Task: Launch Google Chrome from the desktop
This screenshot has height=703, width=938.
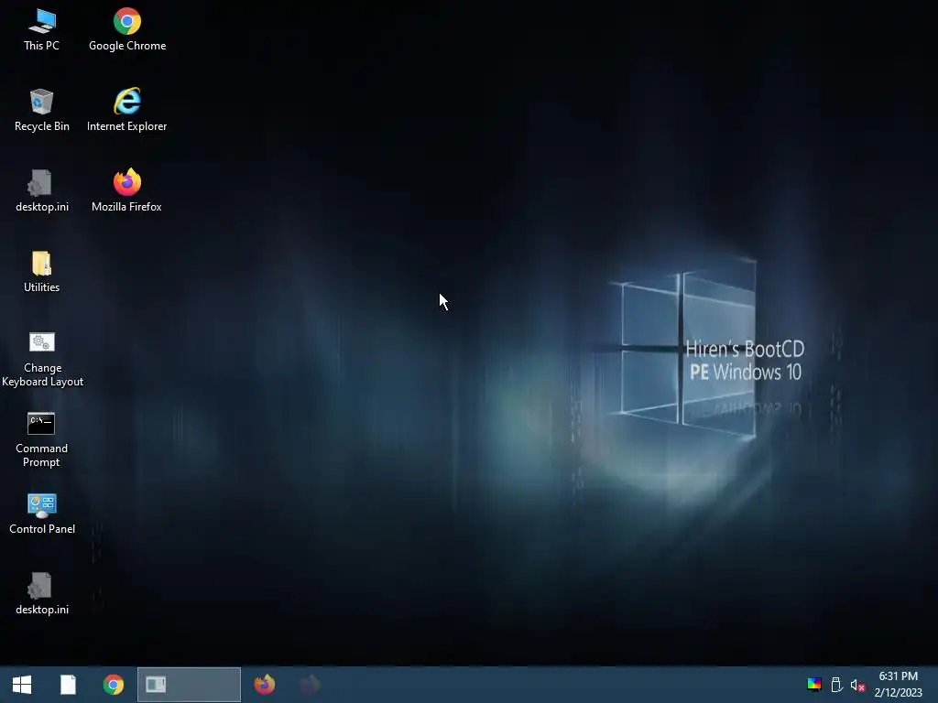Action: click(126, 30)
